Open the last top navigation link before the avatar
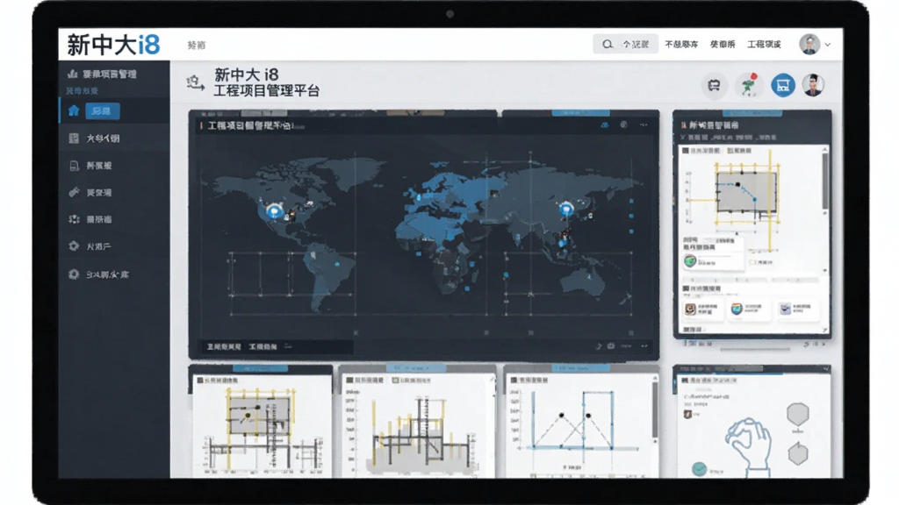This screenshot has width=899, height=505. click(x=764, y=44)
